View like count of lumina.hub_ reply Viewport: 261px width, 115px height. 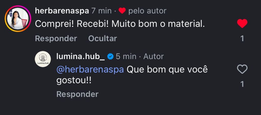pos(242,84)
